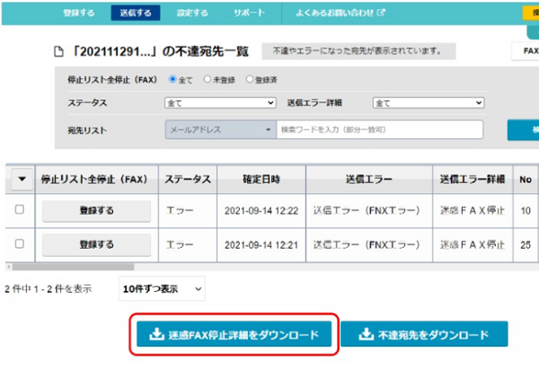
Task: Open the ステータス dropdown
Action: [x=220, y=102]
